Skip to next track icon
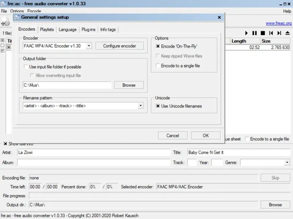The image size is (293, 219). coord(279,33)
